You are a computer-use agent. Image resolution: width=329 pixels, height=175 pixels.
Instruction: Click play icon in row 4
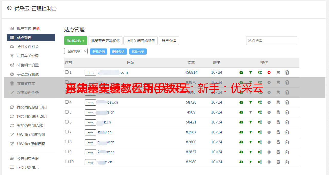pyautogui.click(x=269, y=102)
